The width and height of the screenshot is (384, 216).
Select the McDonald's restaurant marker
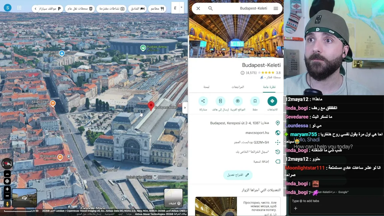tap(60, 157)
